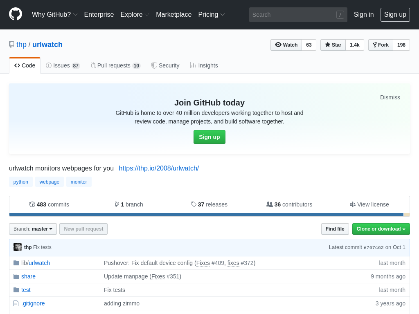Watch the repository via eye button

click(286, 45)
